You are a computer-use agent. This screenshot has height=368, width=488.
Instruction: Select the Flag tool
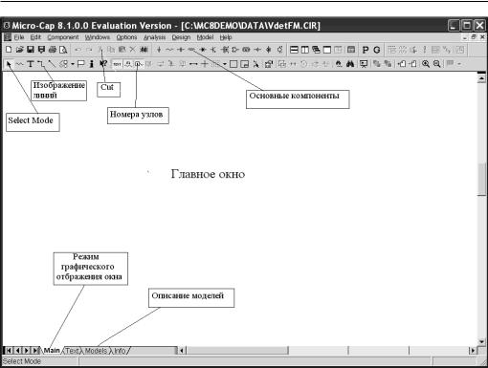point(81,64)
